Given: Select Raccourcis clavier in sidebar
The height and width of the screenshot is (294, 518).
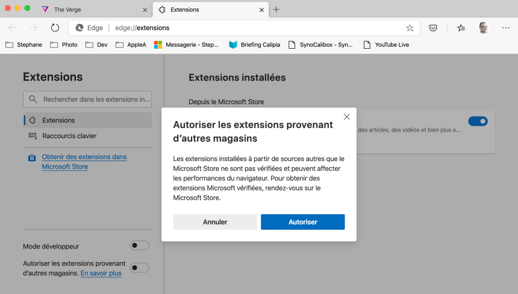Looking at the screenshot, I should click(x=69, y=136).
